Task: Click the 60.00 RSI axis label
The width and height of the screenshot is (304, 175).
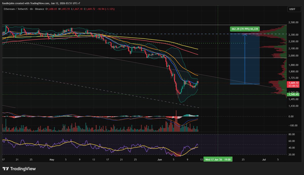Action: pyautogui.click(x=291, y=141)
